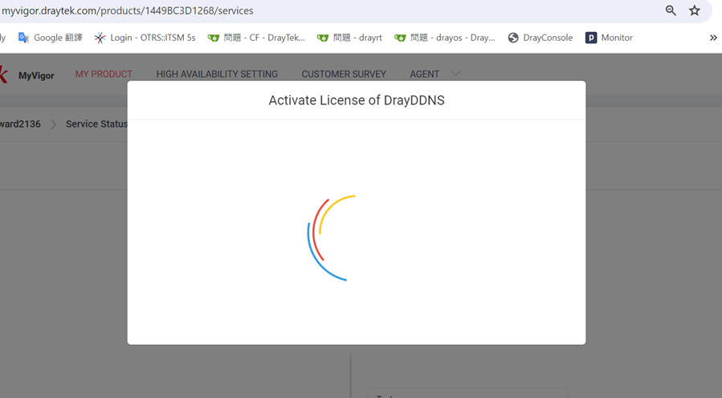Click the ward2136 breadcrumb

(20, 124)
